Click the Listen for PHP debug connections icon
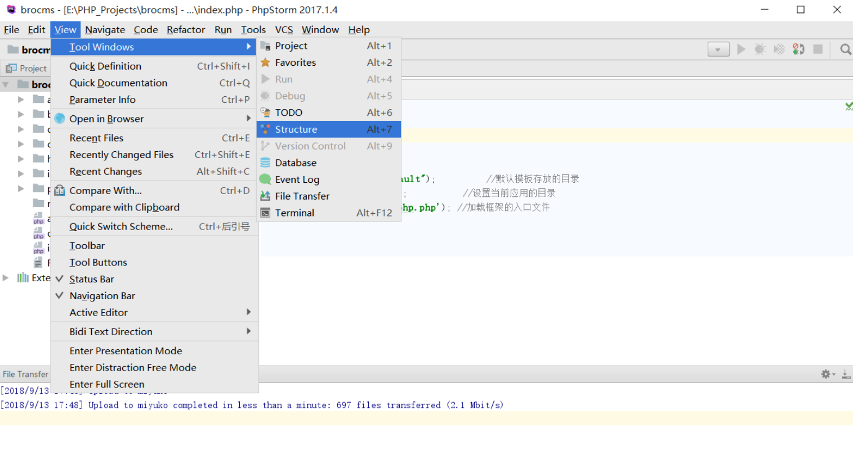853x464 pixels. pos(798,49)
